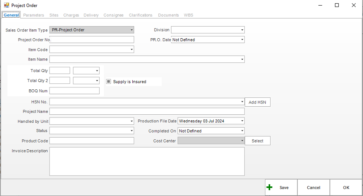363x196 pixels.
Task: Confirm with the OK button
Action: (x=346, y=188)
